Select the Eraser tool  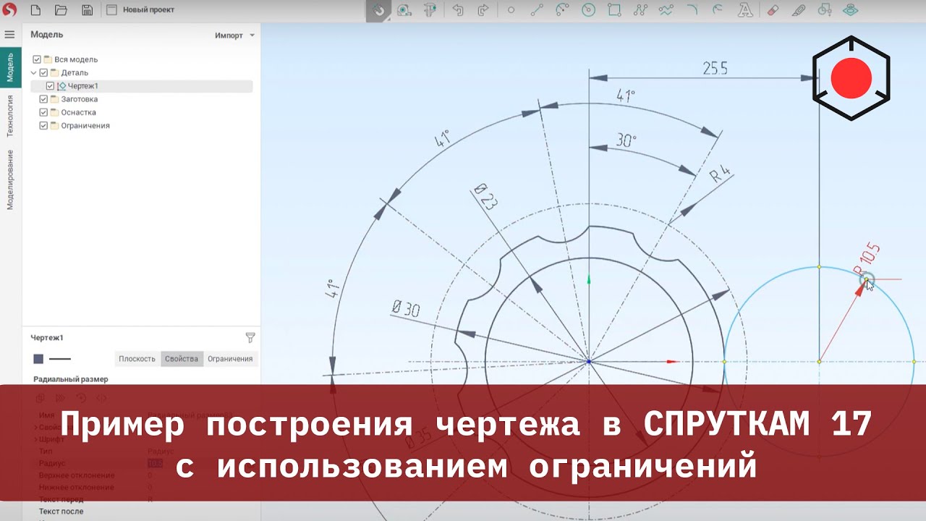pos(772,10)
